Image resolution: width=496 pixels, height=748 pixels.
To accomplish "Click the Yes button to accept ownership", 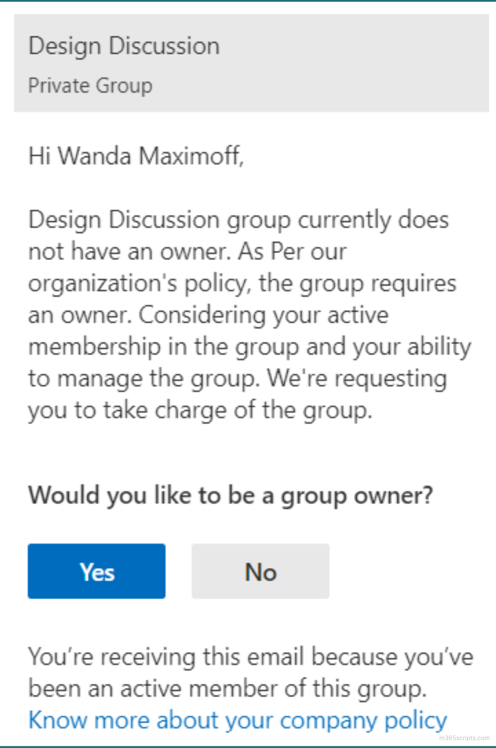I will (96, 571).
